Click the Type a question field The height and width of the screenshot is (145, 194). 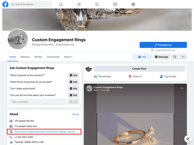(x=38, y=102)
